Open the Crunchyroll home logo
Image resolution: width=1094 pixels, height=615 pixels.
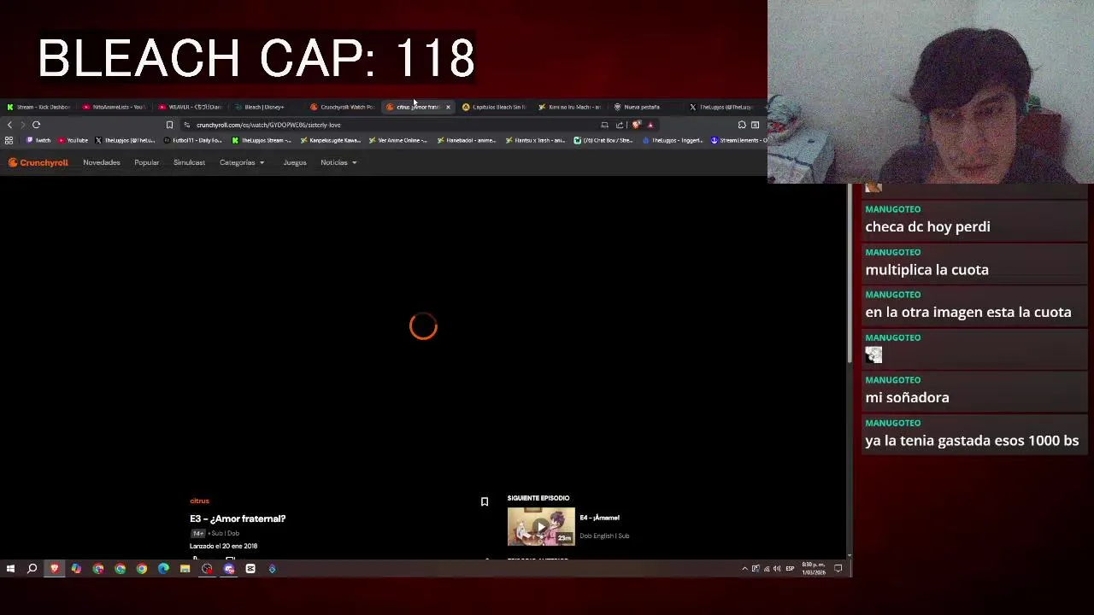pyautogui.click(x=38, y=162)
